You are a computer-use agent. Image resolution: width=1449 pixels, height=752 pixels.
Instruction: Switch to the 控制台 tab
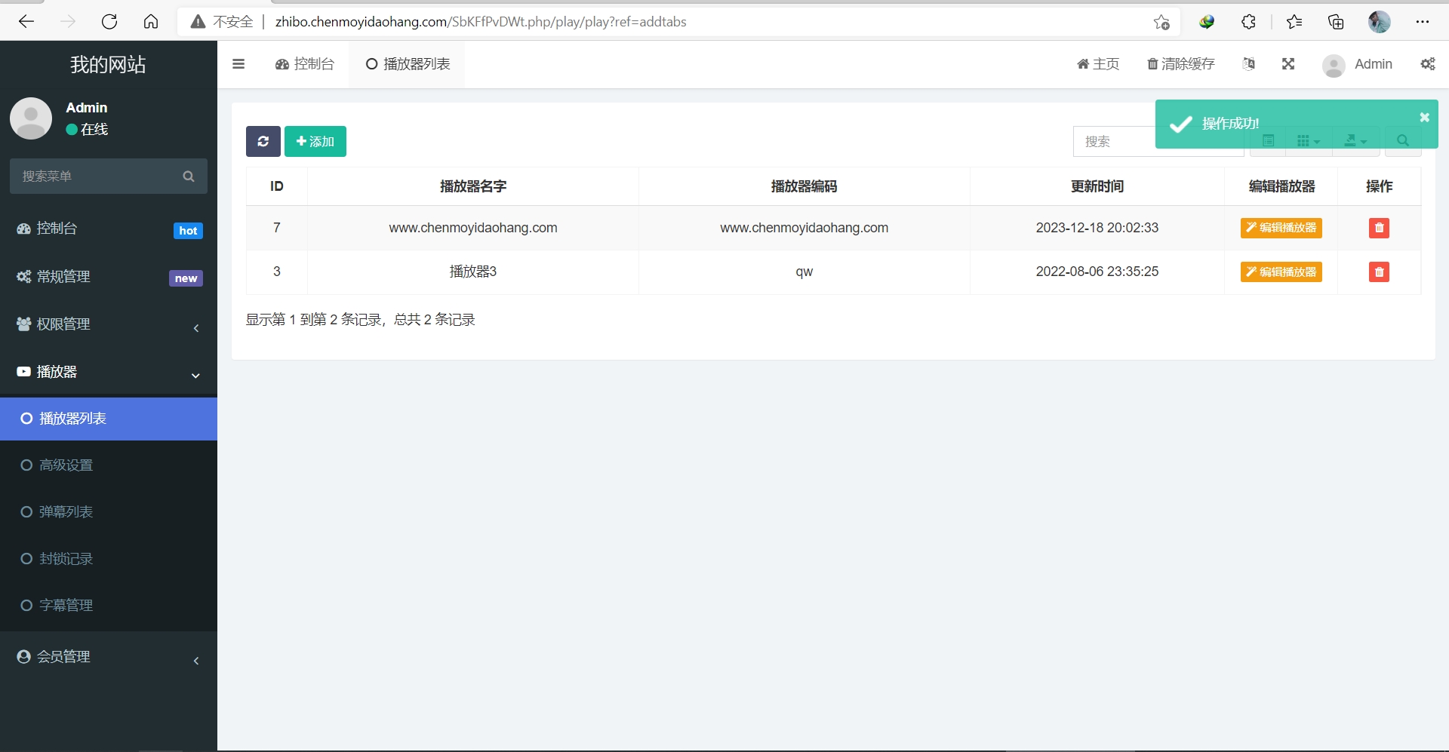[305, 64]
